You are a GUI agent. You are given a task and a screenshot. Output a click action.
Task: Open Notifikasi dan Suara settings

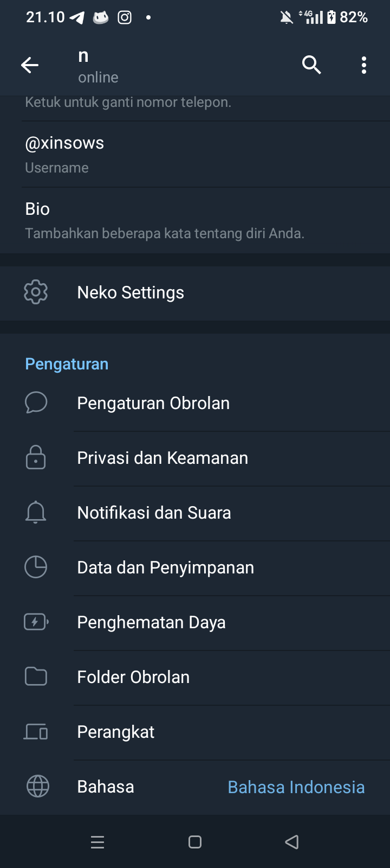tap(154, 513)
